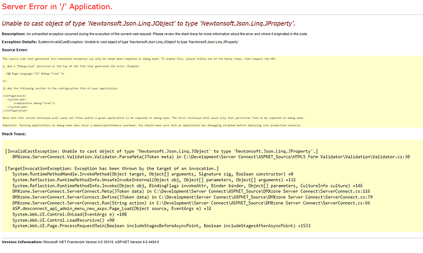Click the ServerConnect.Run(String action) cs:66 line

pos(191,203)
